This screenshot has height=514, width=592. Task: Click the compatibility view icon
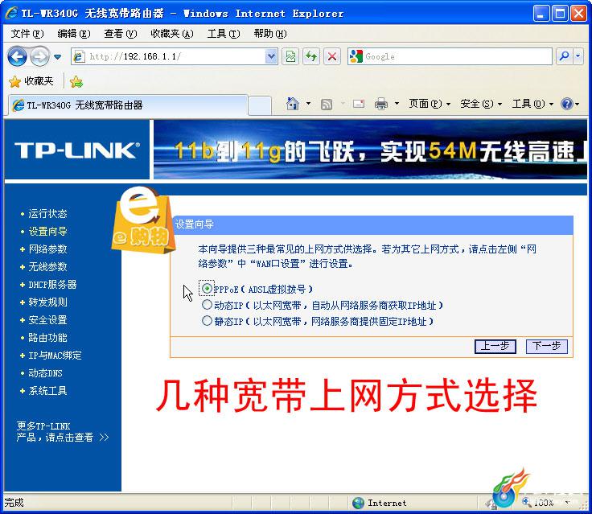click(290, 56)
